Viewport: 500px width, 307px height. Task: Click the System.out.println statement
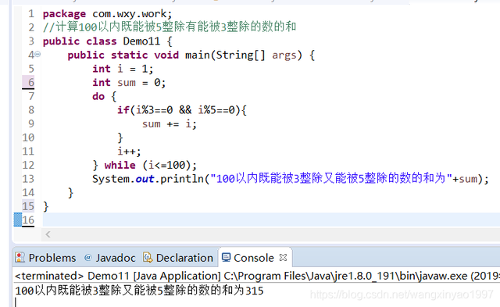[290, 179]
